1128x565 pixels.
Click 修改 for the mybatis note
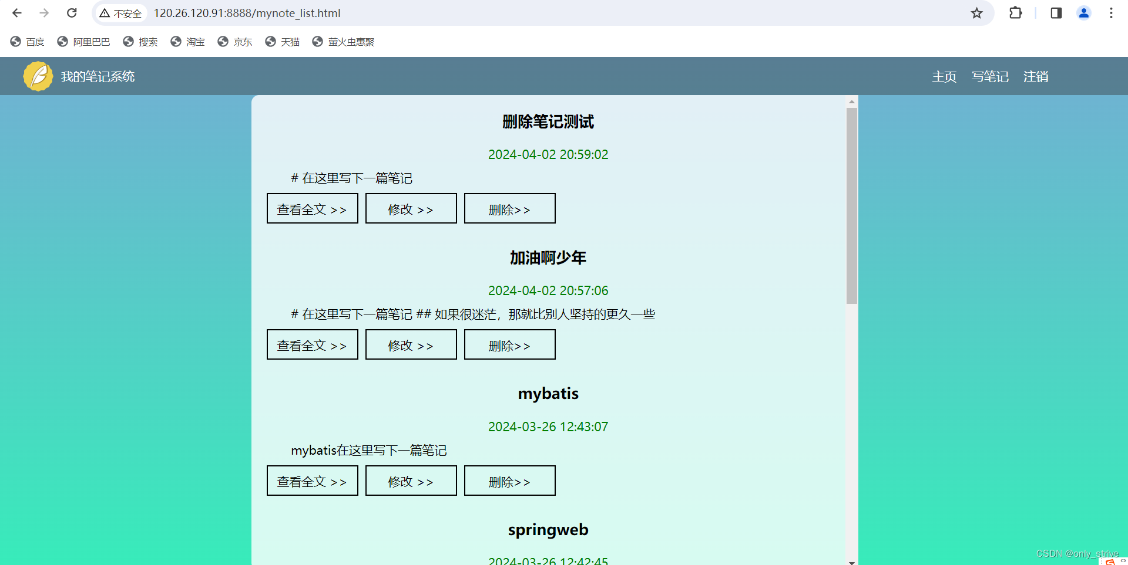point(411,481)
